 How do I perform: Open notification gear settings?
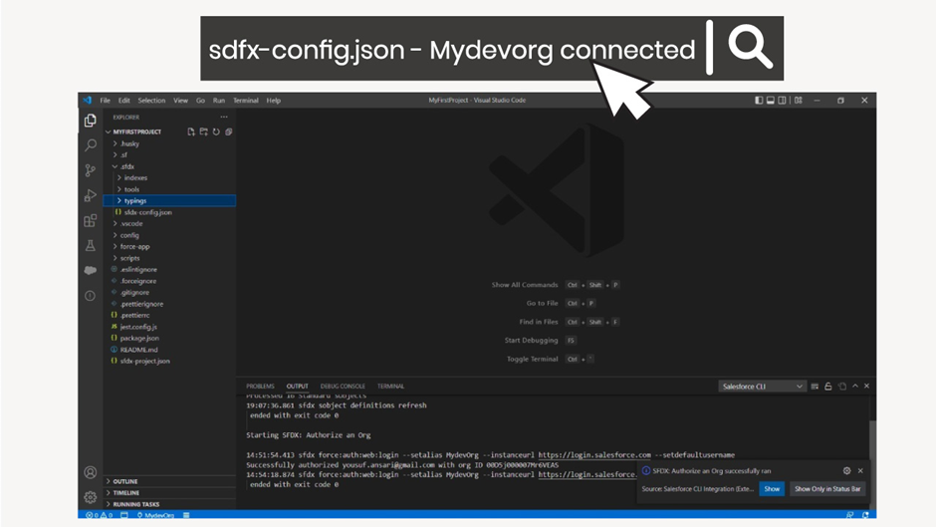846,471
